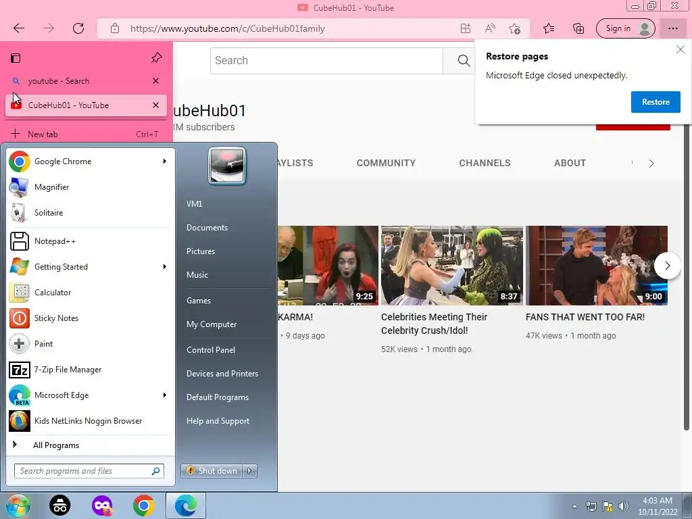Expand Shut down options arrow

tap(250, 471)
